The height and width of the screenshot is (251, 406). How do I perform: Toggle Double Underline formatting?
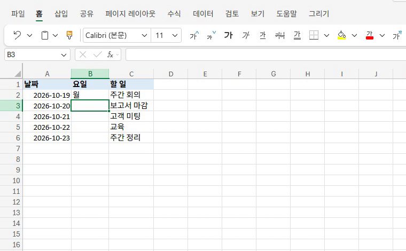tap(297, 35)
